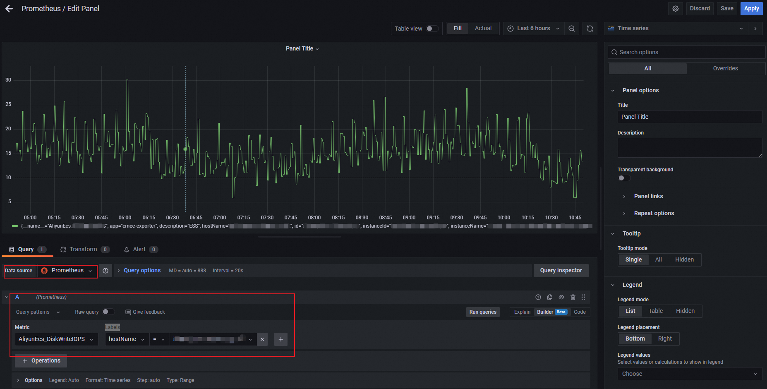Remove the hostName label filter
Image resolution: width=767 pixels, height=389 pixels.
pyautogui.click(x=262, y=339)
